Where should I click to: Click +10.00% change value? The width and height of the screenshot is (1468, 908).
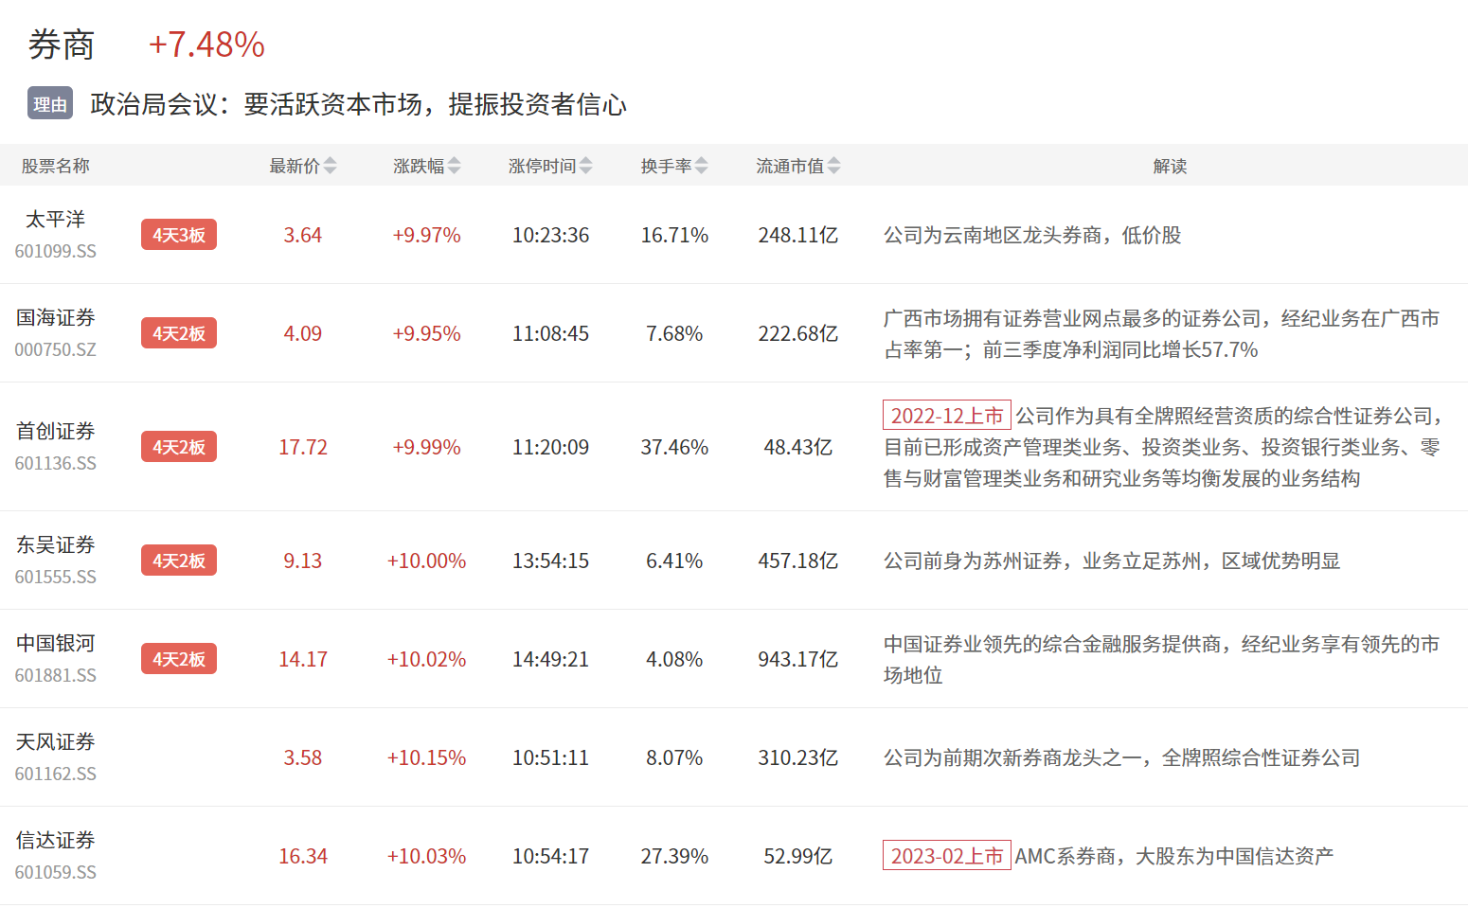426,561
